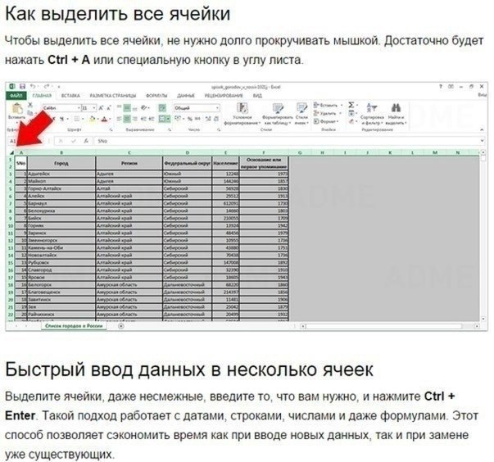494x462 pixels.
Task: Click inside the formula bar showing S№
Action: pos(287,141)
